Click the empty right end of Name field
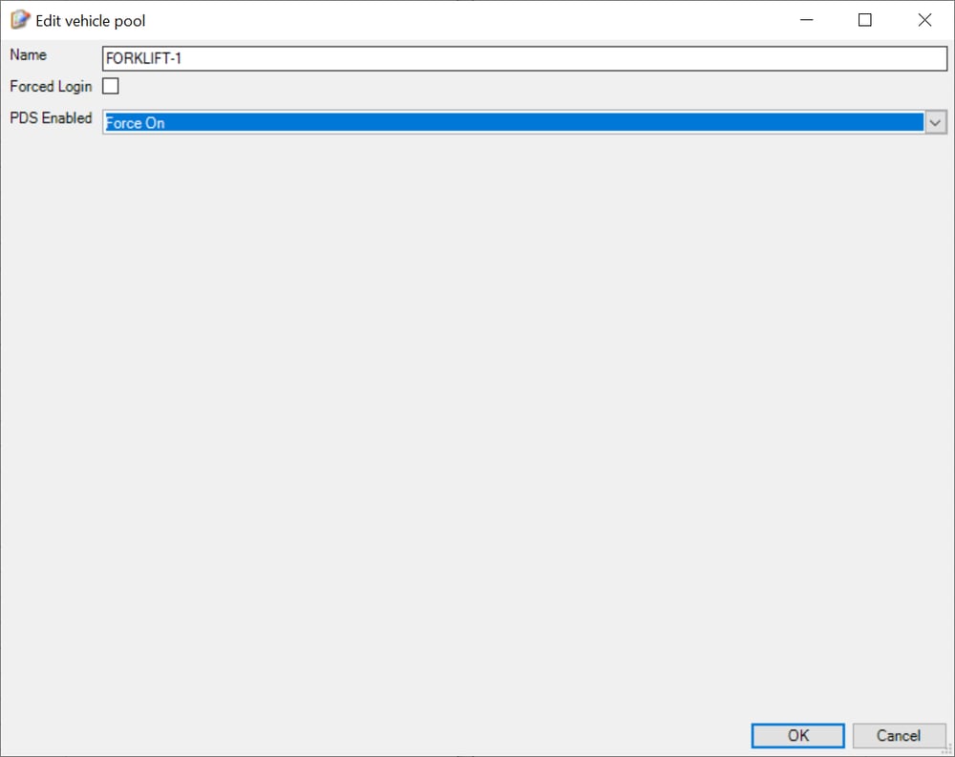Image resolution: width=955 pixels, height=757 pixels. (859, 58)
